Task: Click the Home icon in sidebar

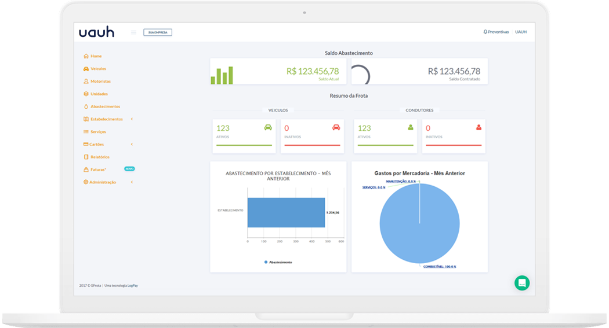Action: point(86,56)
